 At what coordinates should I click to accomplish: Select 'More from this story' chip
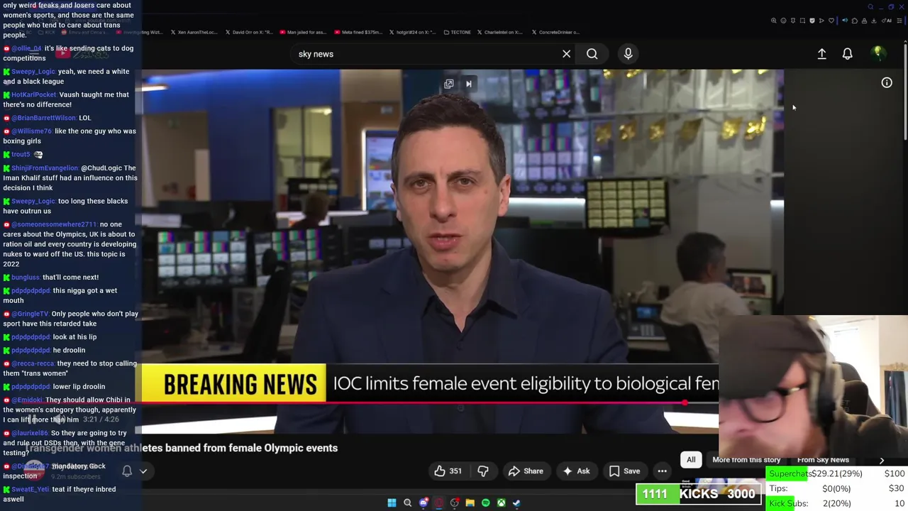point(746,460)
